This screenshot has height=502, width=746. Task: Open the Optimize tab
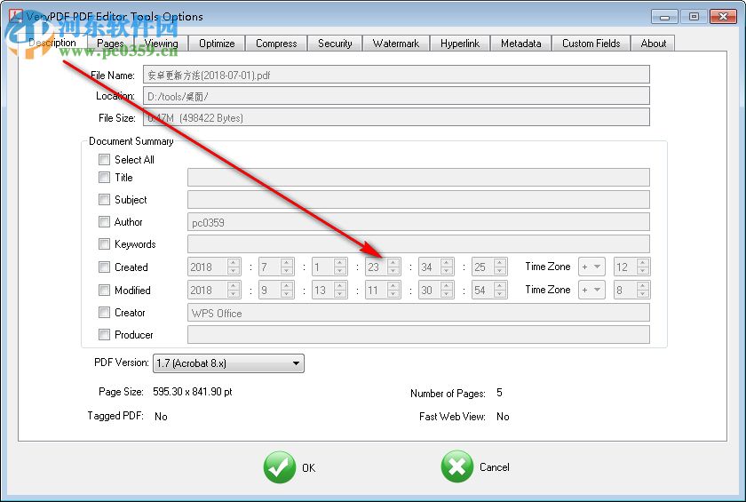click(x=217, y=44)
